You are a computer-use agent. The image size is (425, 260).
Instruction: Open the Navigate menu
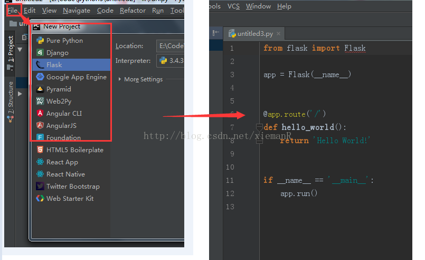[x=77, y=11]
